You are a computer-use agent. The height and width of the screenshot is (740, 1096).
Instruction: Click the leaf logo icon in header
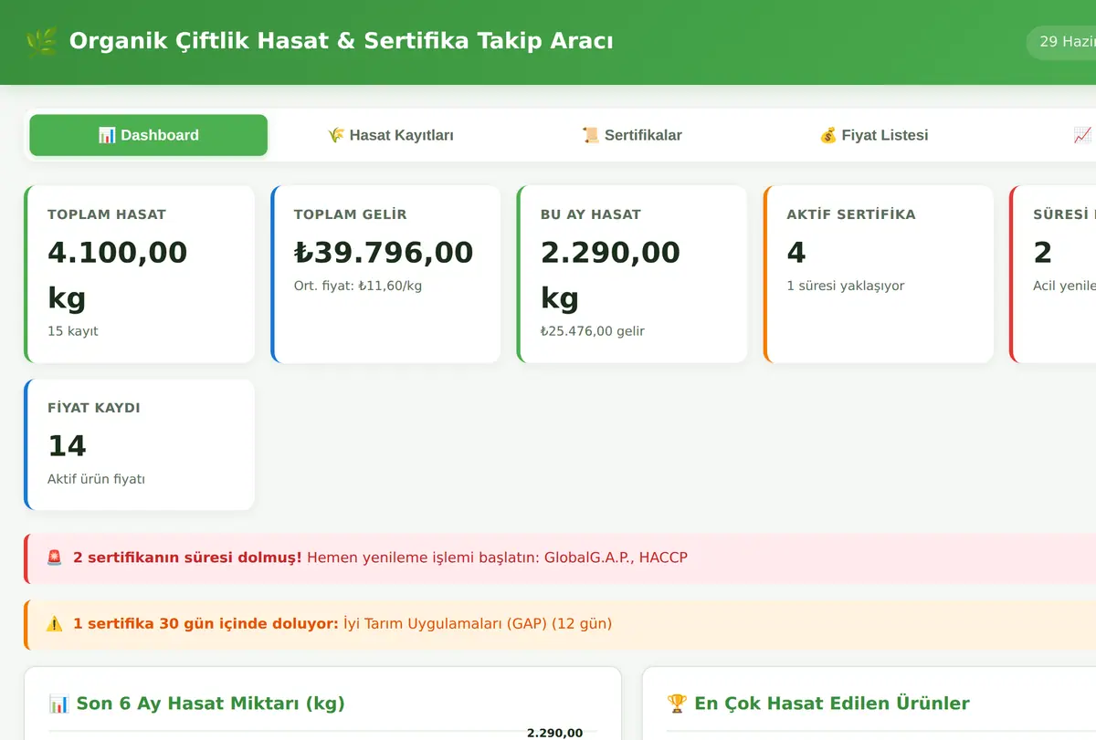41,42
